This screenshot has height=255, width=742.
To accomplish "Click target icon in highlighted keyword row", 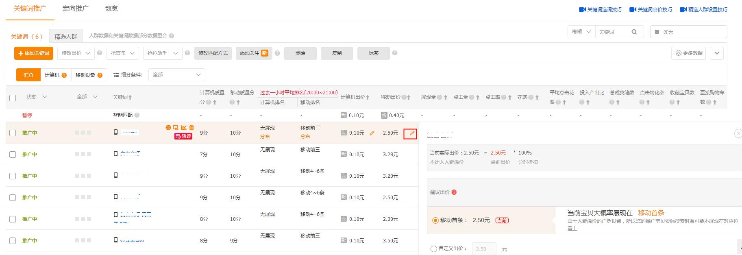I will (168, 127).
